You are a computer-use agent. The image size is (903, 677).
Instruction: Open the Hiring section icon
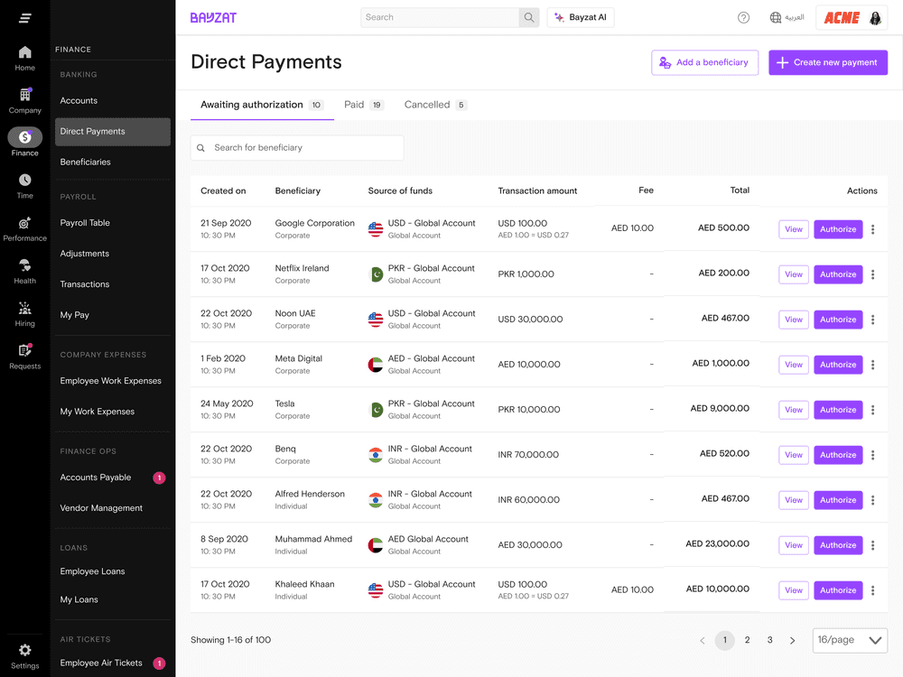[x=24, y=314]
